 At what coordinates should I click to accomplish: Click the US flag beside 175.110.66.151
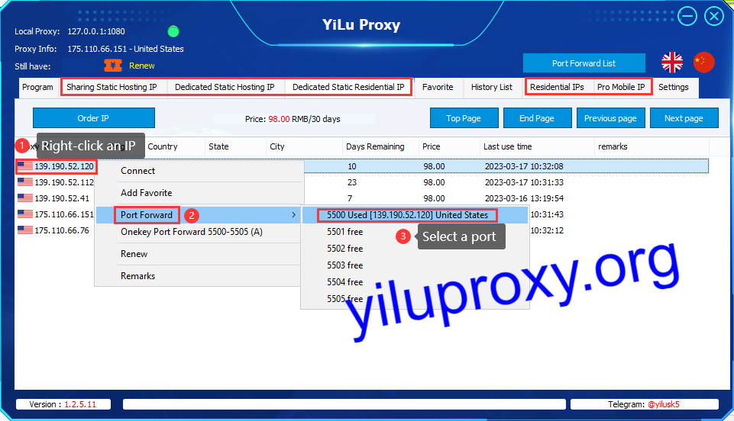click(x=25, y=214)
